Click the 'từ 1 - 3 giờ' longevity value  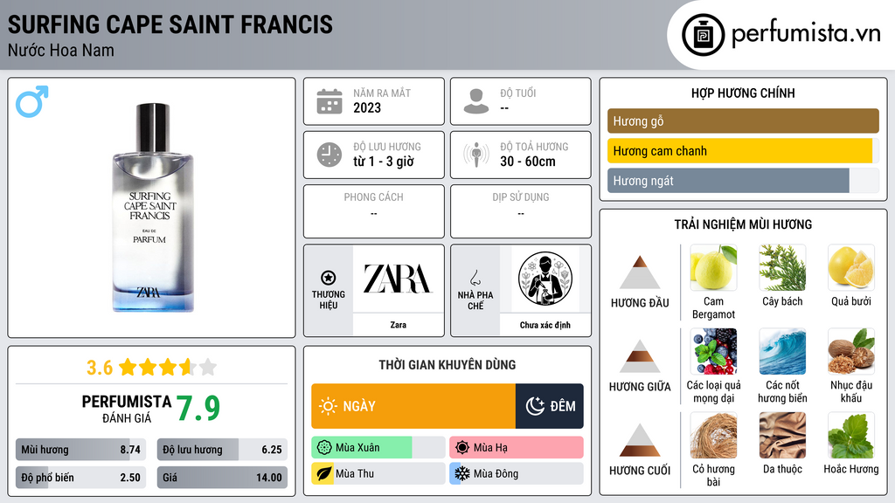tap(383, 162)
